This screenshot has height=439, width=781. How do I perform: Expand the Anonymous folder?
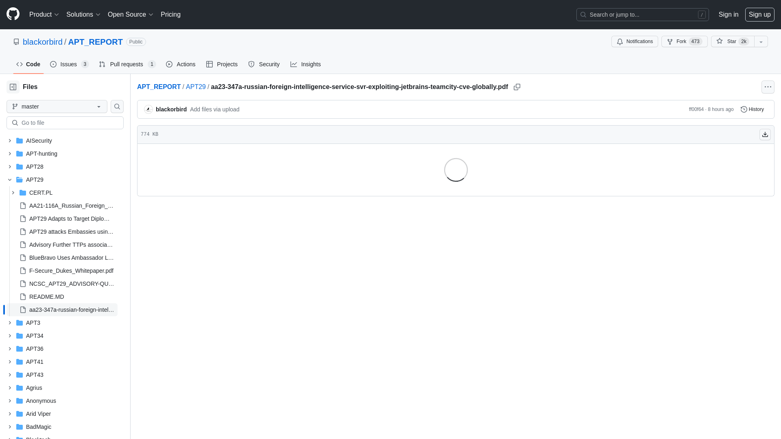point(10,401)
